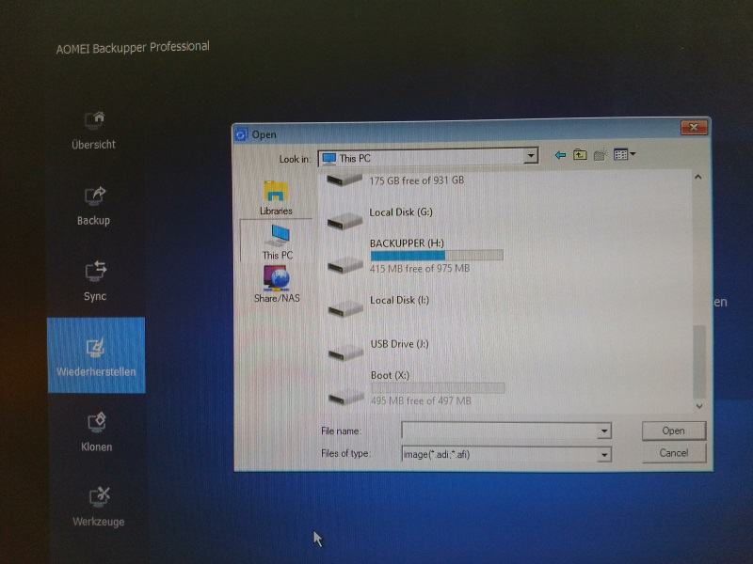The image size is (753, 564).
Task: Click the Boot (X:) usage bar
Action: tap(438, 387)
